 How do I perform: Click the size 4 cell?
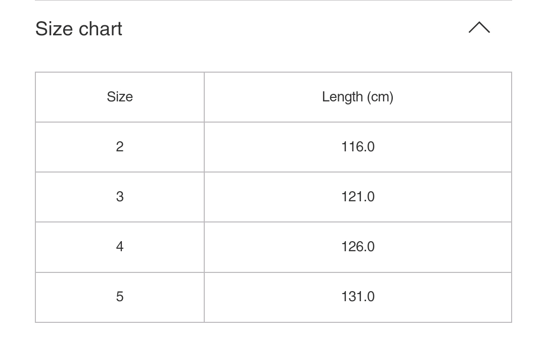click(120, 247)
